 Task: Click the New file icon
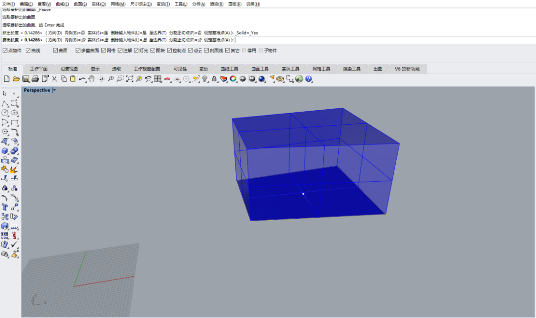[x=7, y=79]
